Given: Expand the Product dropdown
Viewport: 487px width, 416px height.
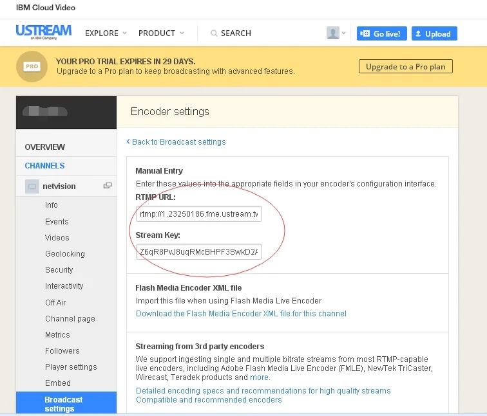Looking at the screenshot, I should point(161,33).
